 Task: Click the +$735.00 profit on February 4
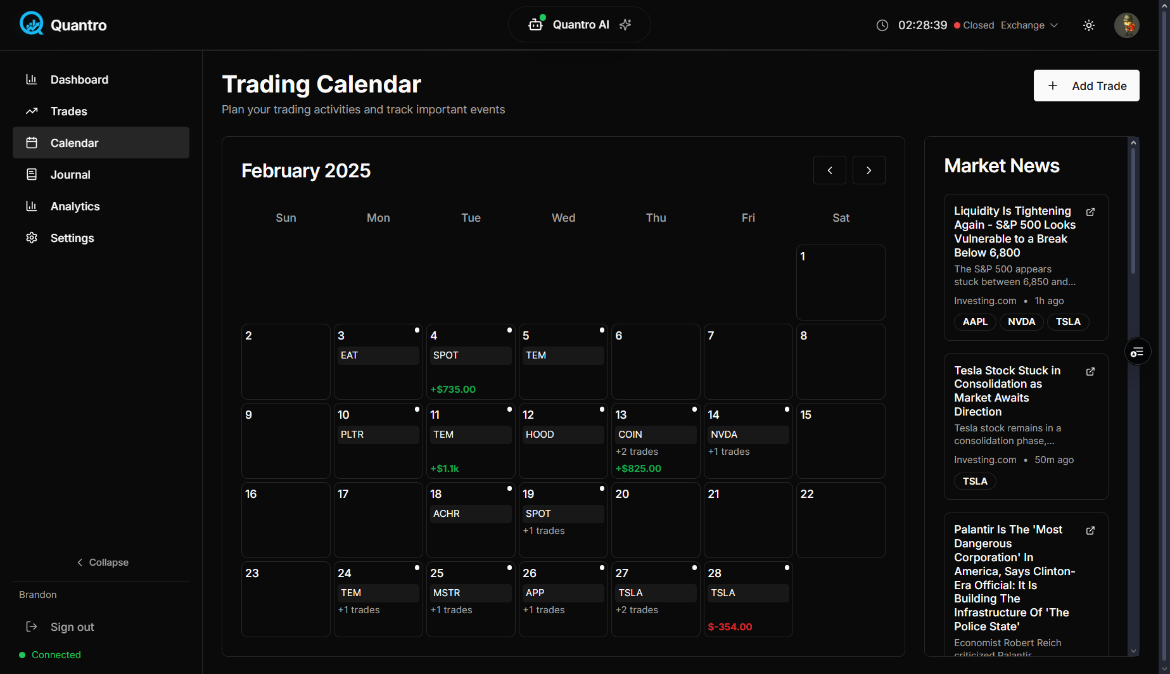click(x=452, y=389)
